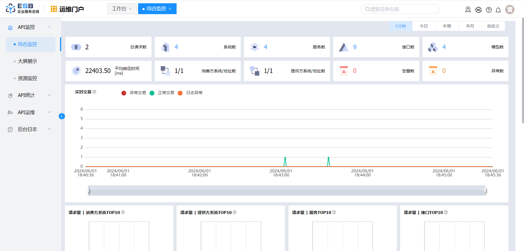This screenshot has height=251, width=524.
Task: Toggle 正常交易 legend series in chart
Action: click(x=162, y=93)
